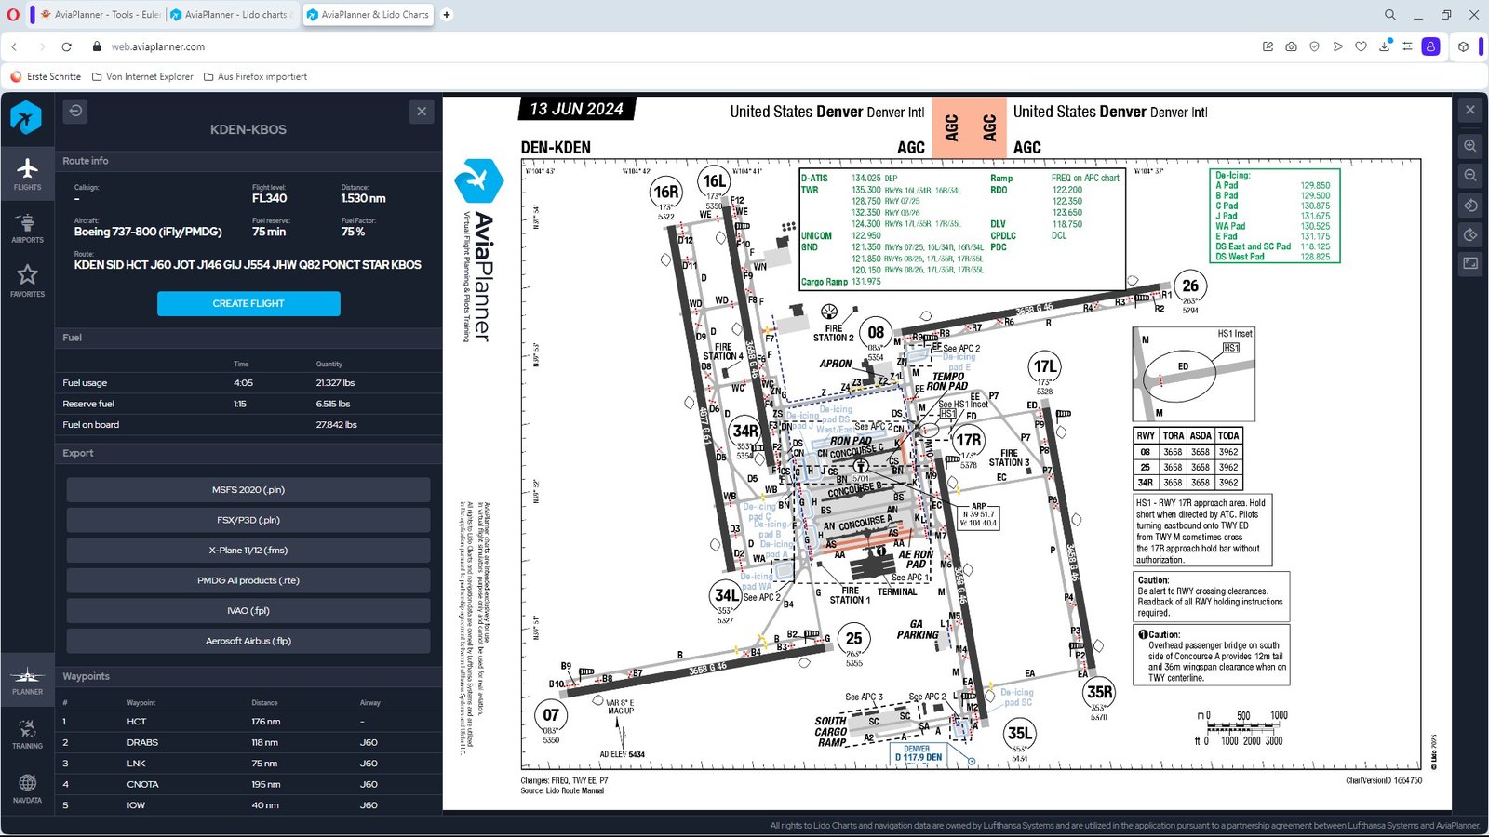
Task: Open the browser profile account icon
Action: tap(1431, 46)
